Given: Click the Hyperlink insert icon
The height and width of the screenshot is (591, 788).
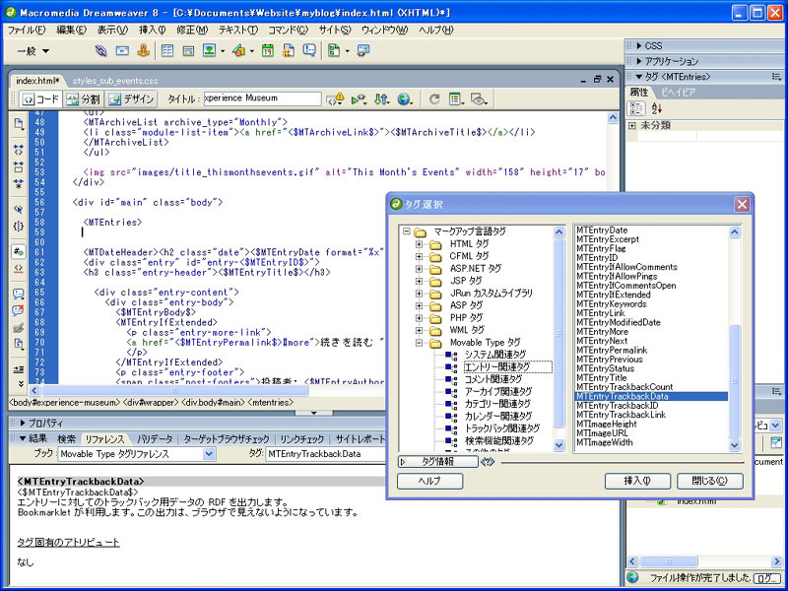Looking at the screenshot, I should tap(101, 51).
